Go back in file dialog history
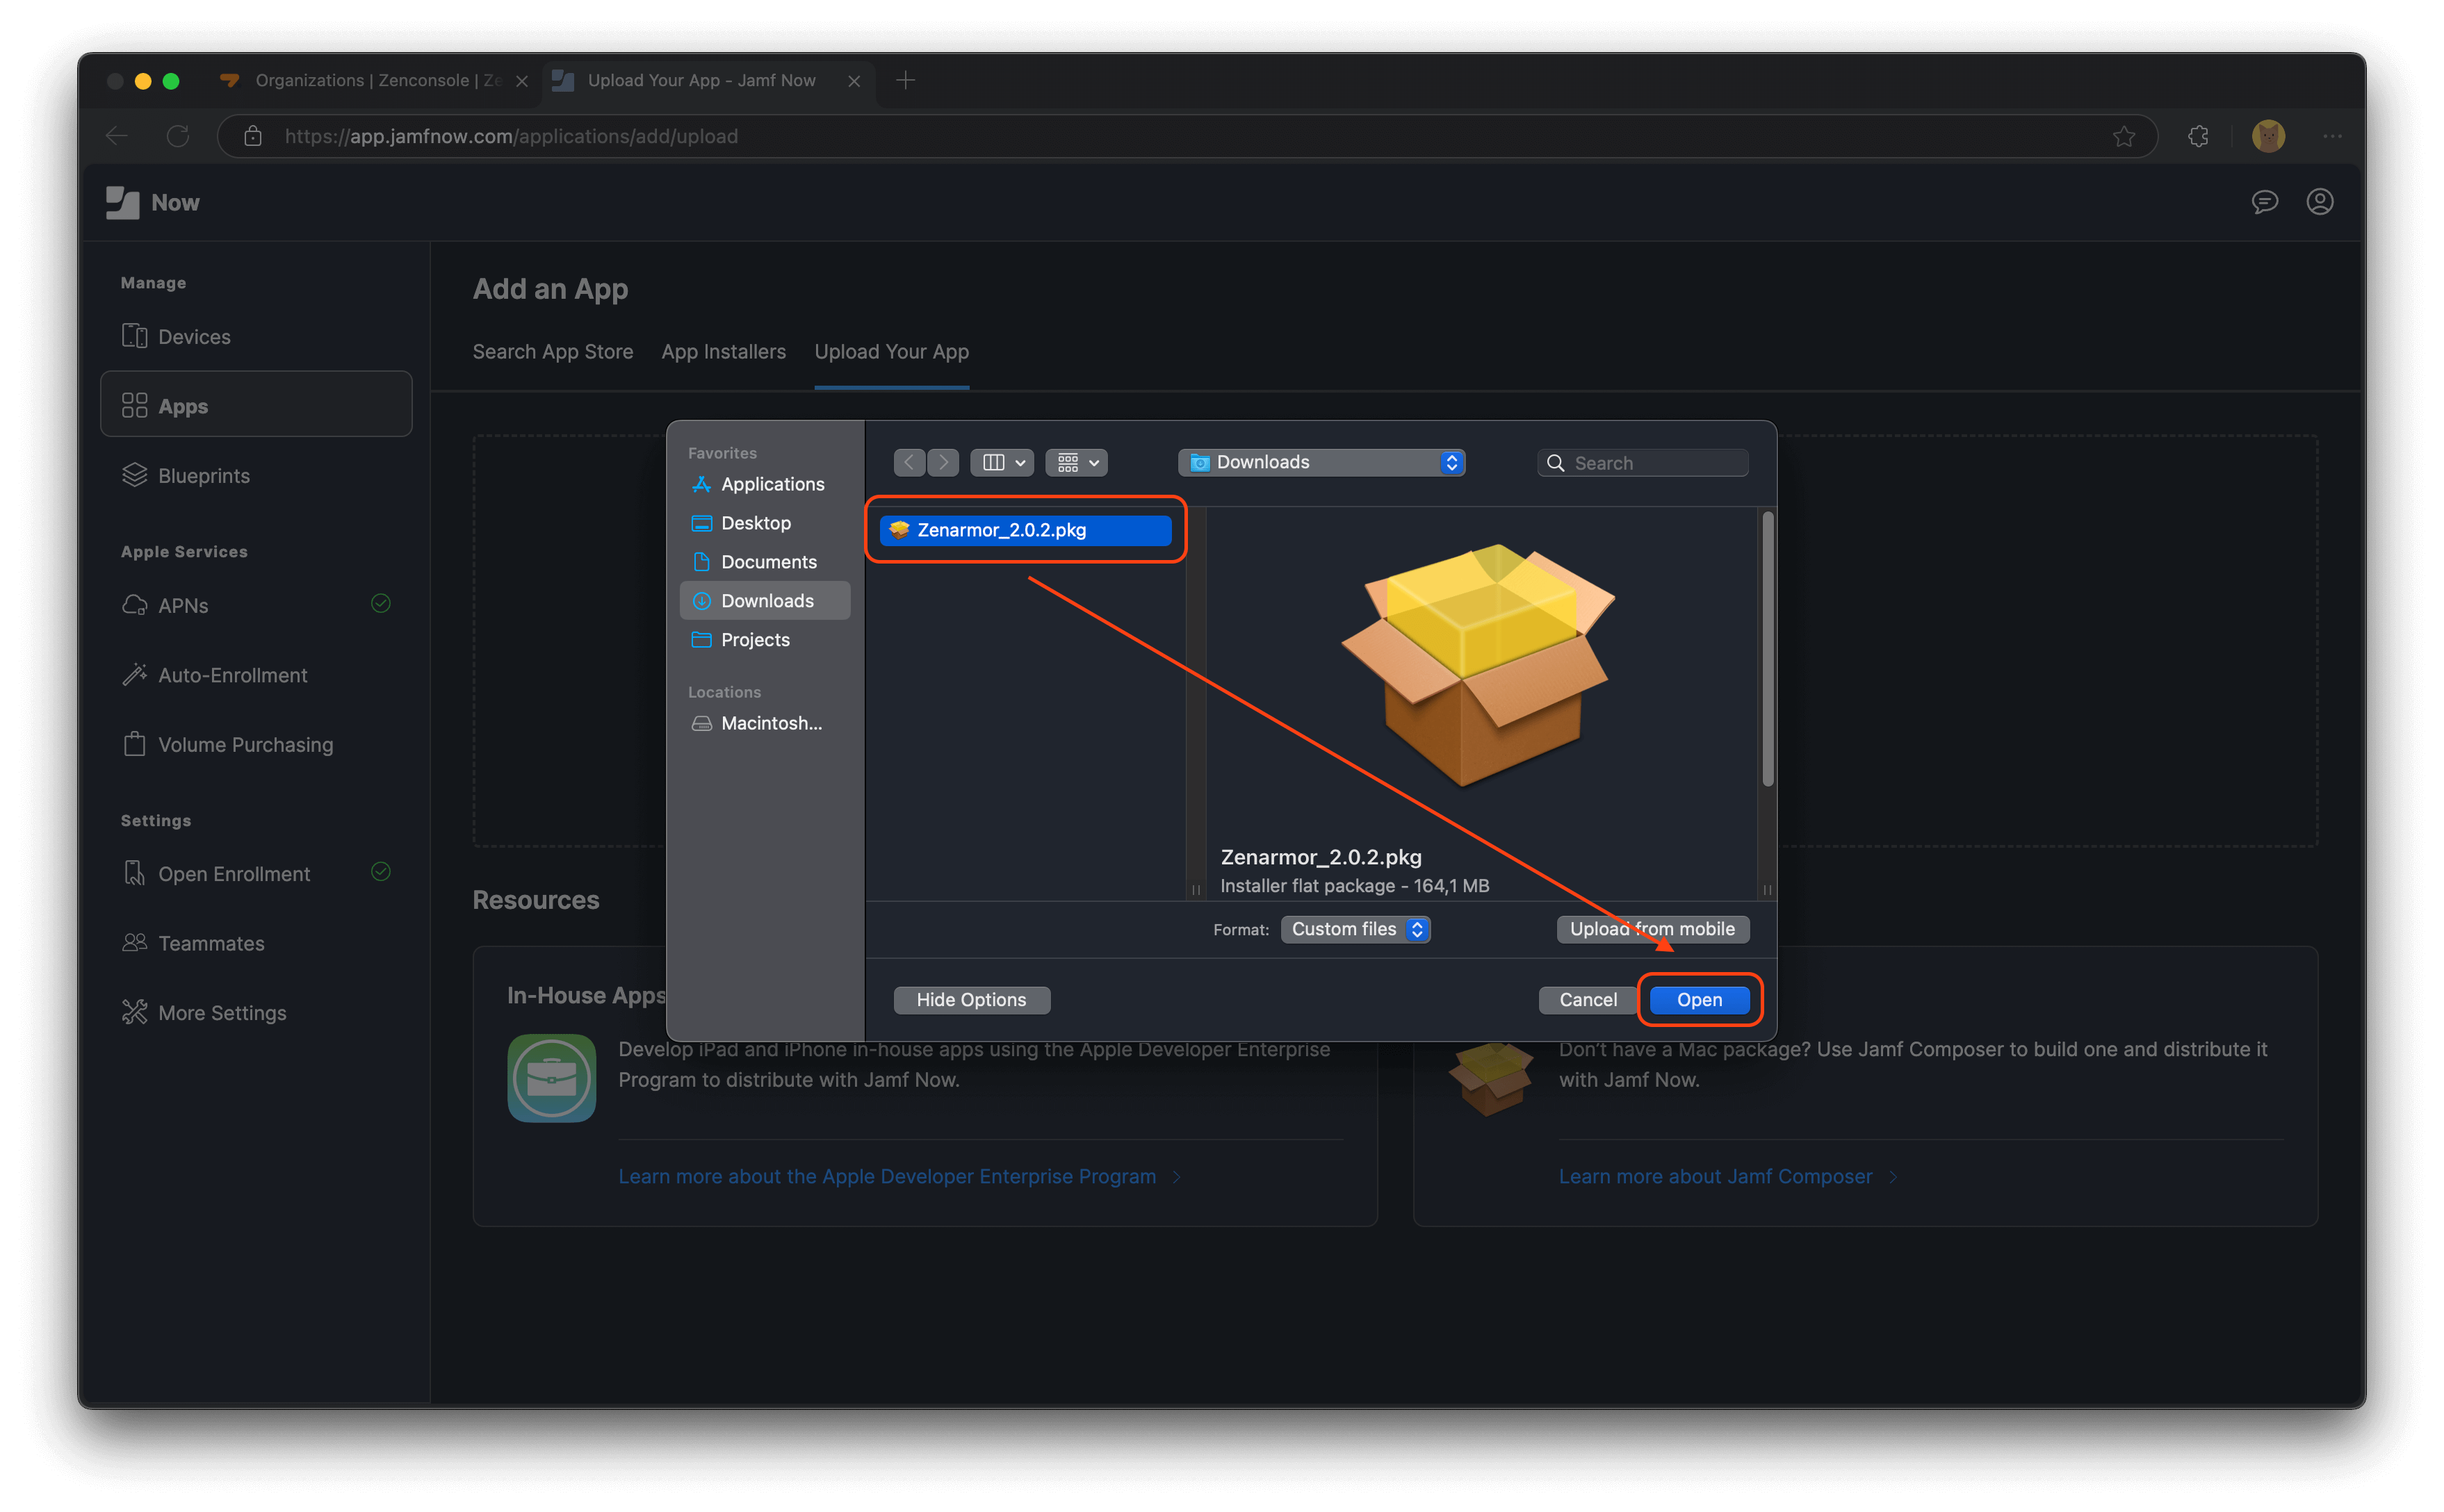This screenshot has height=1512, width=2444. pos(909,462)
